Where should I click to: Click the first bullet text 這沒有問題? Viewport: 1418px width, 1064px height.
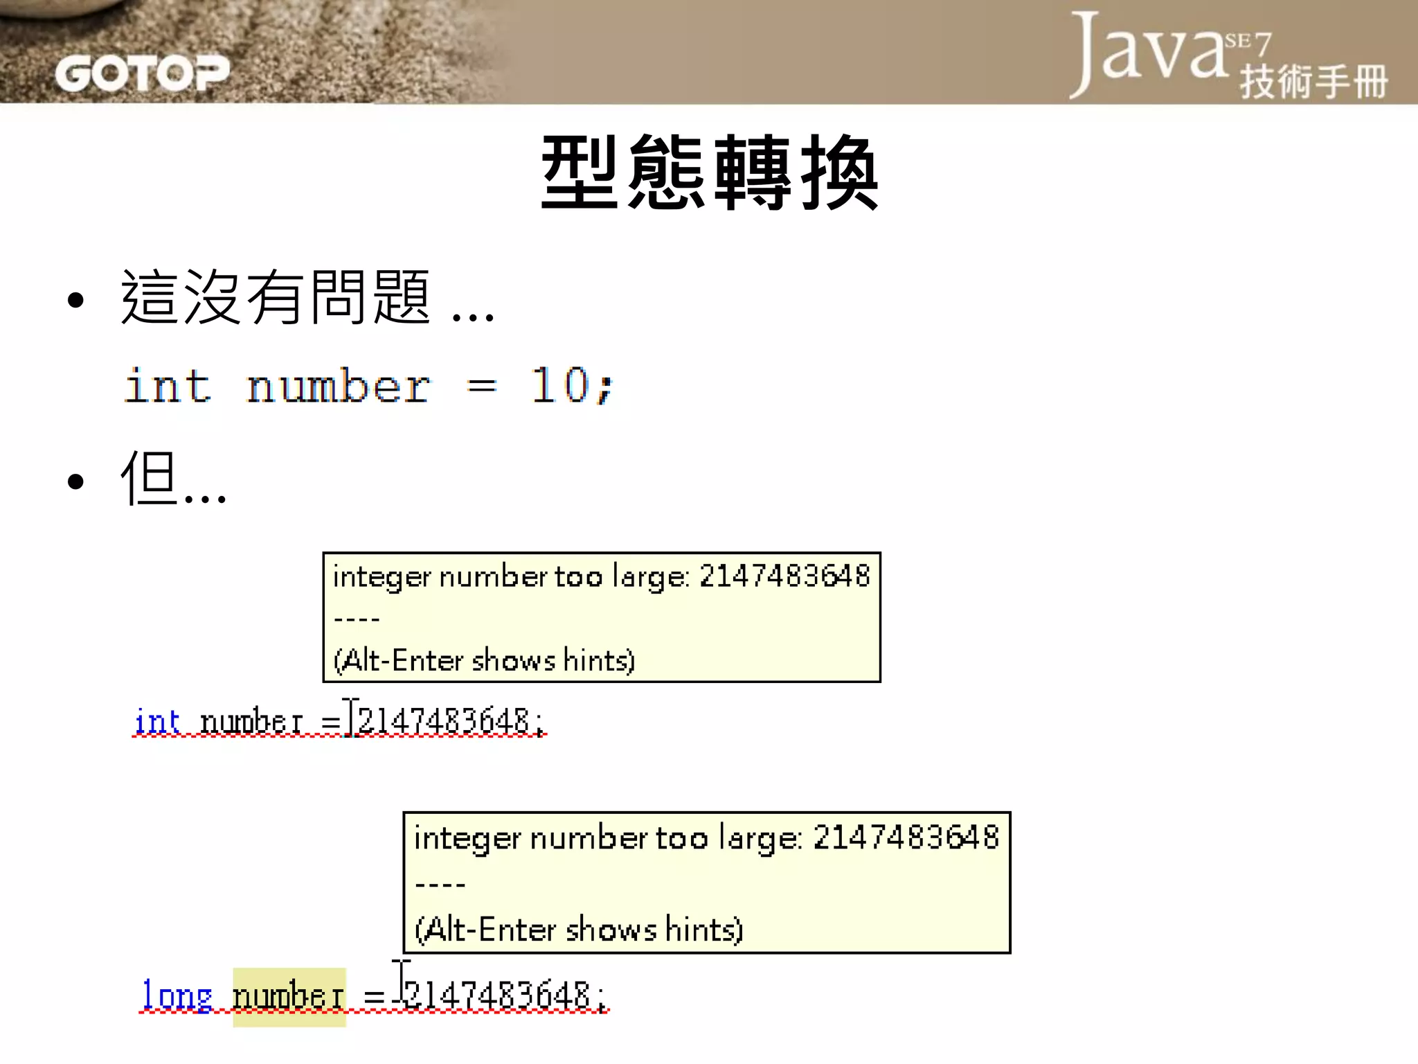pos(277,298)
